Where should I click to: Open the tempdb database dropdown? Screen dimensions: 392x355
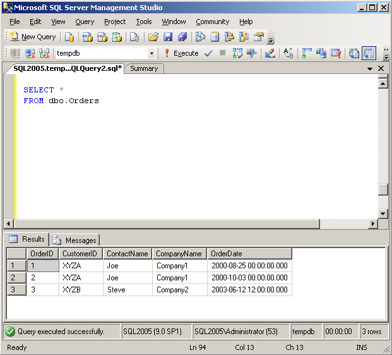coord(151,53)
